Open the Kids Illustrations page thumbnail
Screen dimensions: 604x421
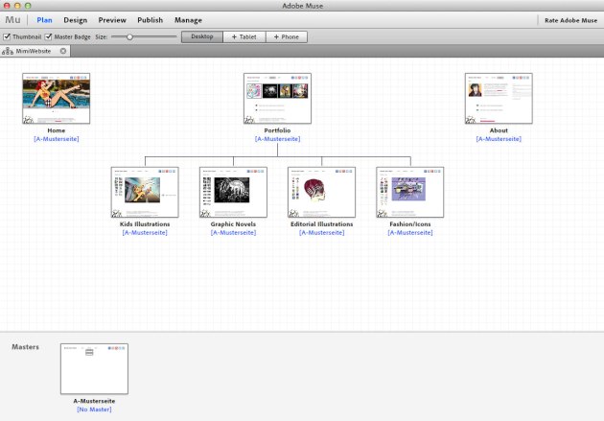[144, 192]
